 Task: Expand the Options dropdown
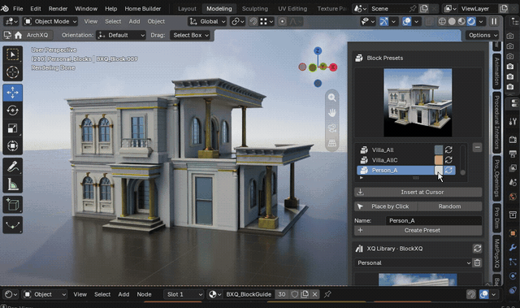483,35
